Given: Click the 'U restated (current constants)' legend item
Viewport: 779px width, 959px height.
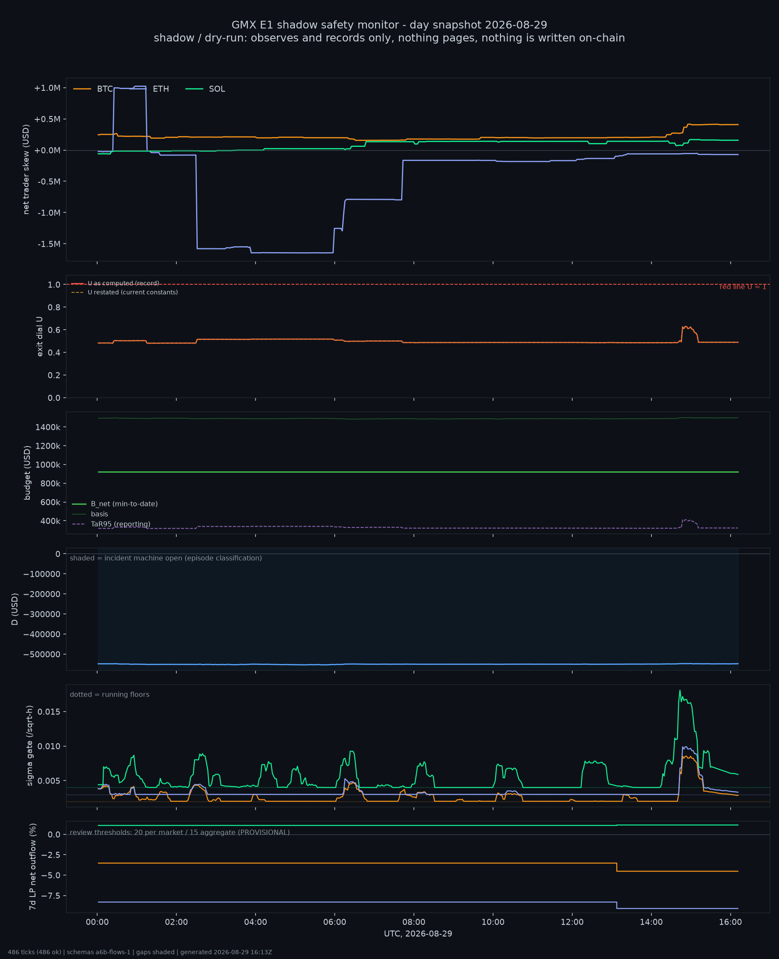Looking at the screenshot, I should pos(125,292).
